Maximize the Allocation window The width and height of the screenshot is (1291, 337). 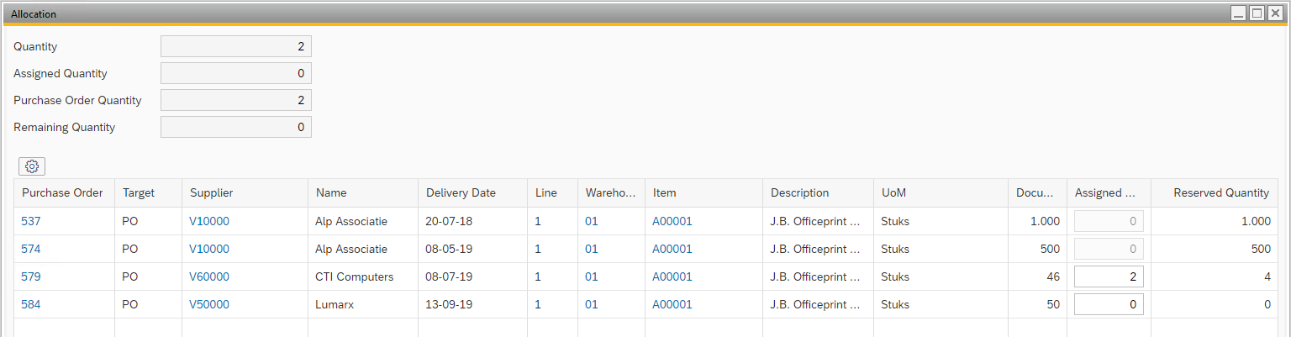[x=1257, y=13]
